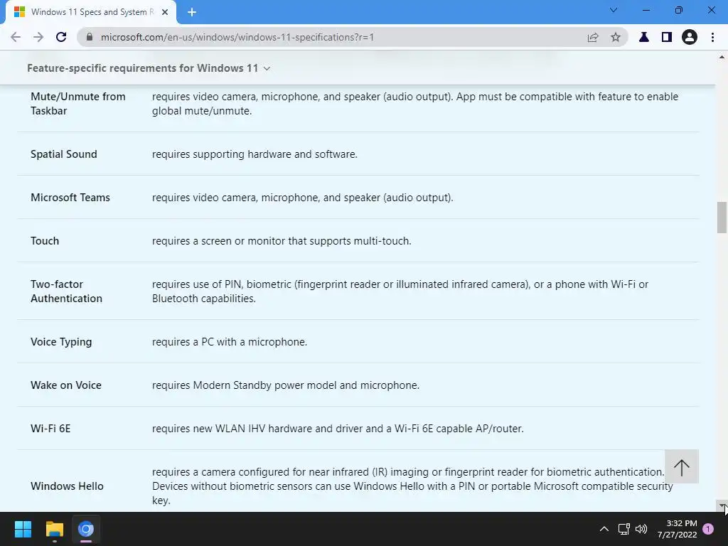Click the address bar URL

[x=237, y=37]
